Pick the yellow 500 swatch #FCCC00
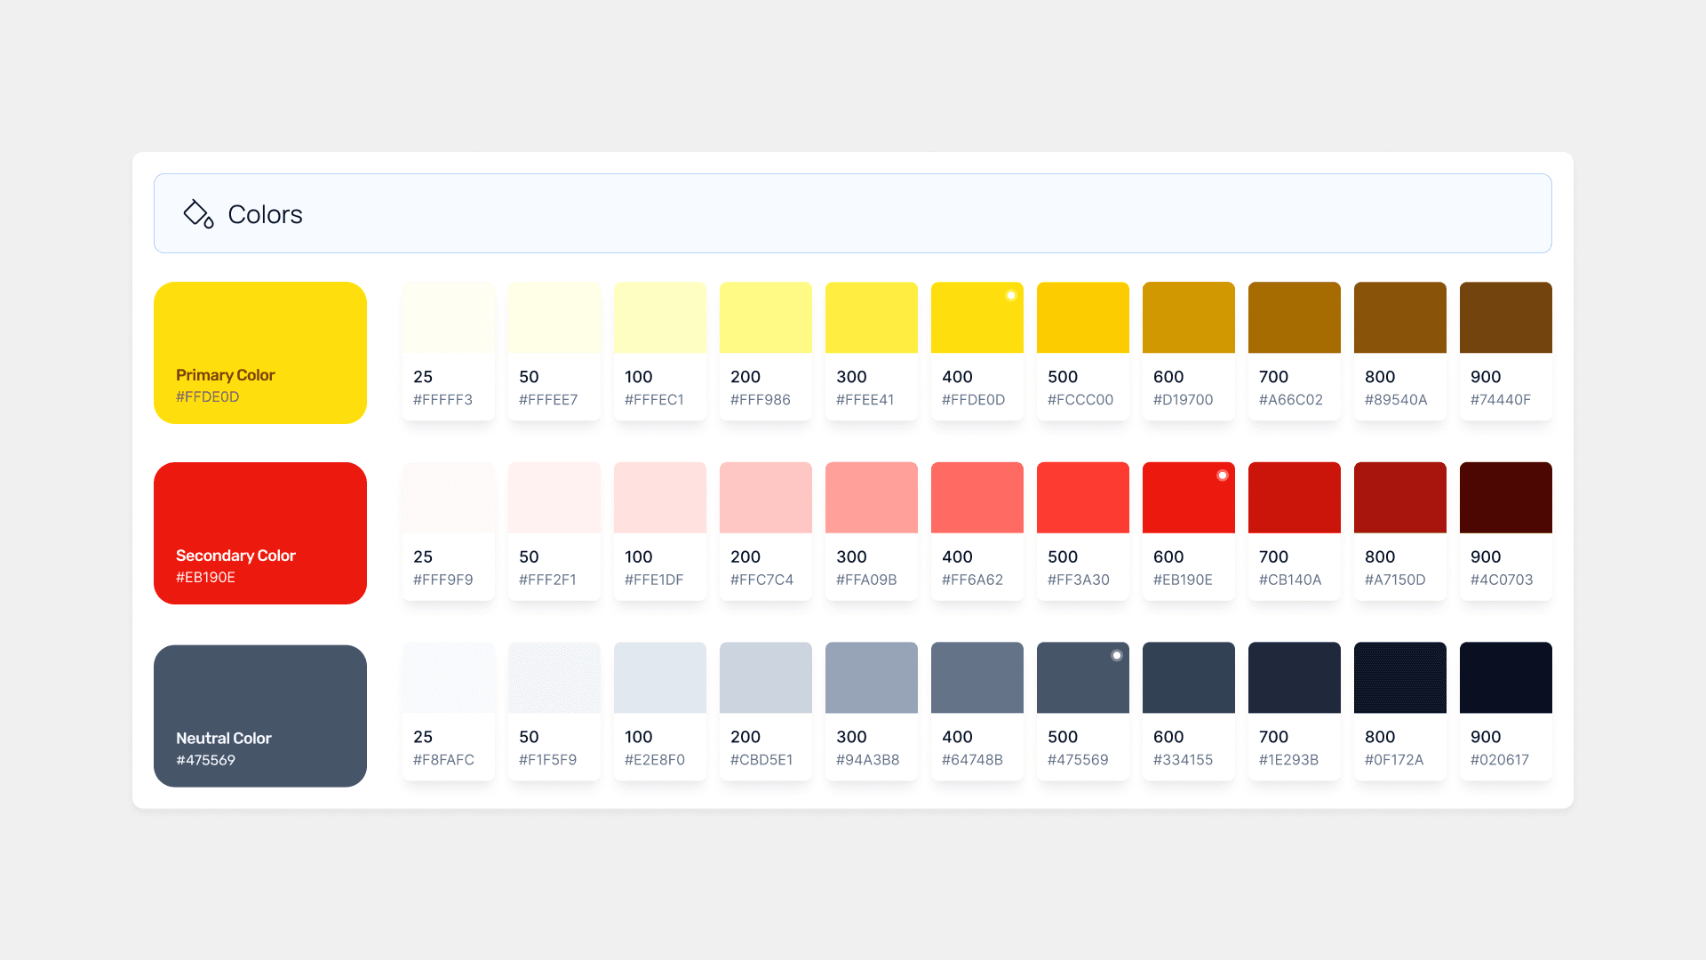The height and width of the screenshot is (960, 1706). coord(1082,318)
